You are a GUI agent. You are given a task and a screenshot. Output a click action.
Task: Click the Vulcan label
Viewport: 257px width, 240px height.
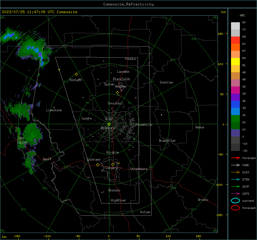(x=145, y=212)
